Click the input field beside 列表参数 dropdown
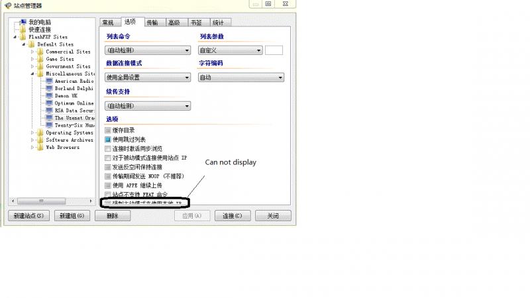This screenshot has height=298, width=530. pos(274,50)
